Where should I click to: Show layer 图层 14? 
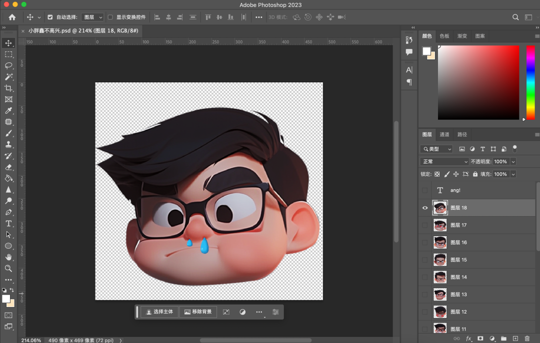point(425,277)
